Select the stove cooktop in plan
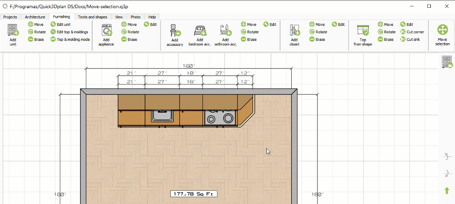The height and width of the screenshot is (204, 455). click(221, 117)
